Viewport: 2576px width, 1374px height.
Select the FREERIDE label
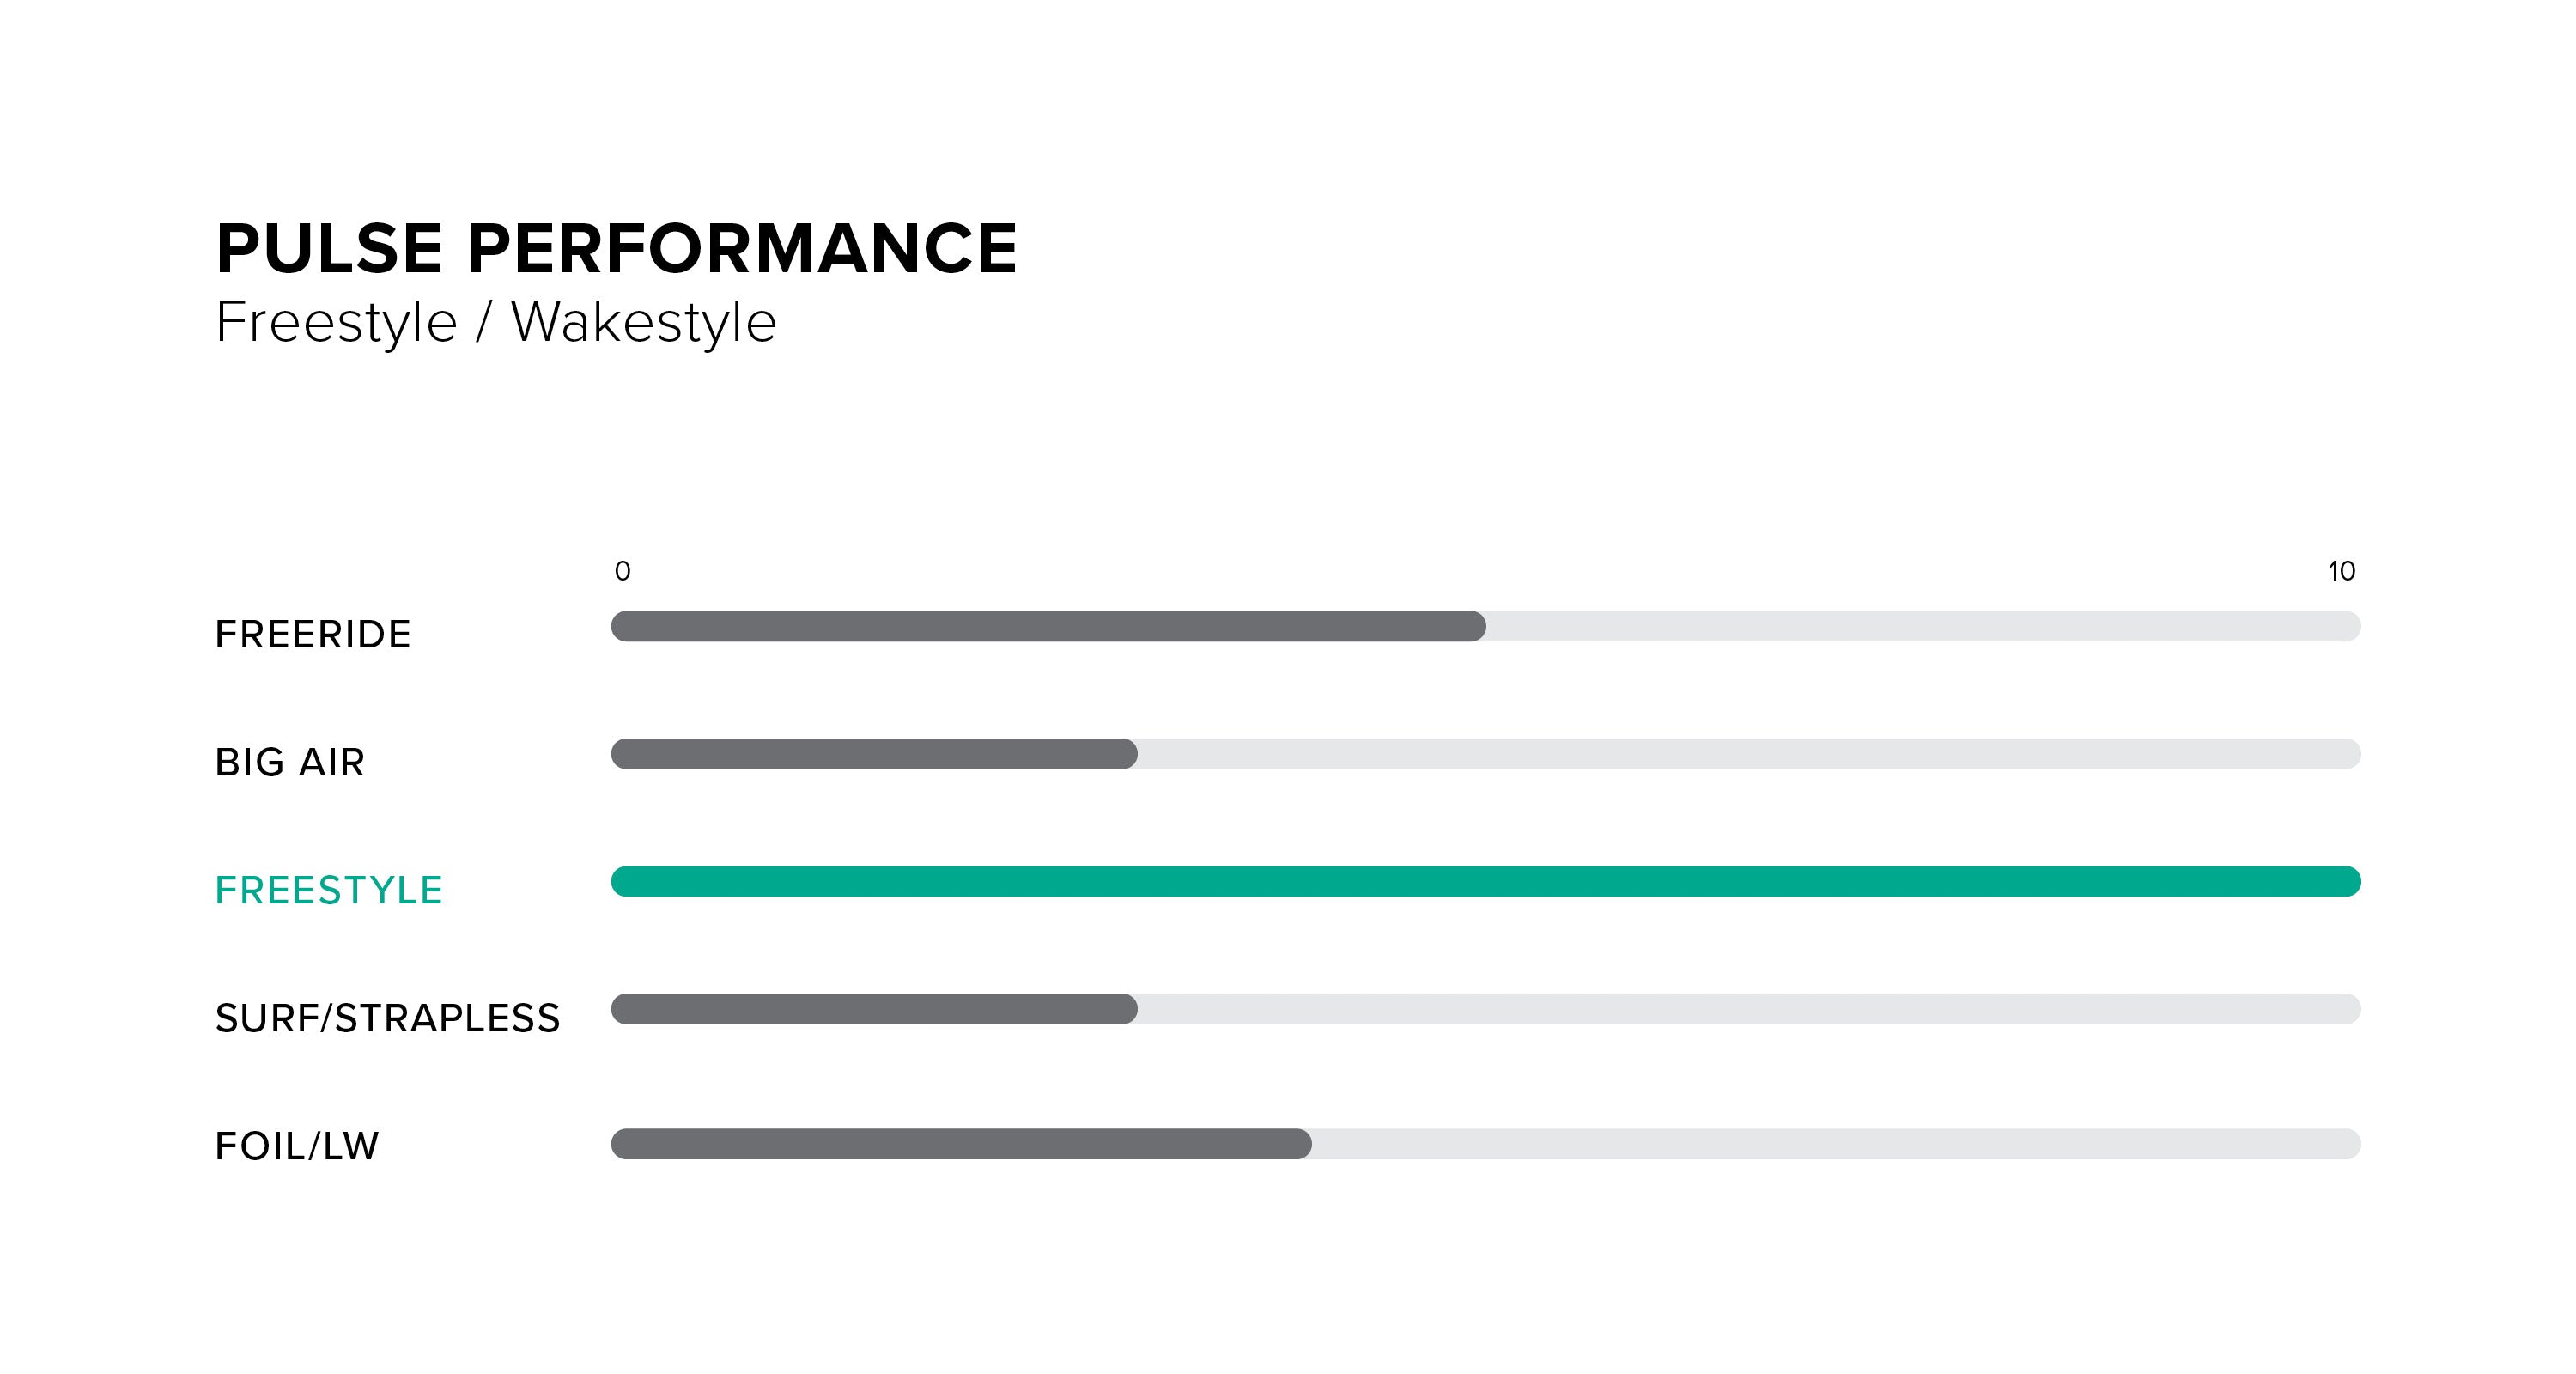click(x=313, y=635)
